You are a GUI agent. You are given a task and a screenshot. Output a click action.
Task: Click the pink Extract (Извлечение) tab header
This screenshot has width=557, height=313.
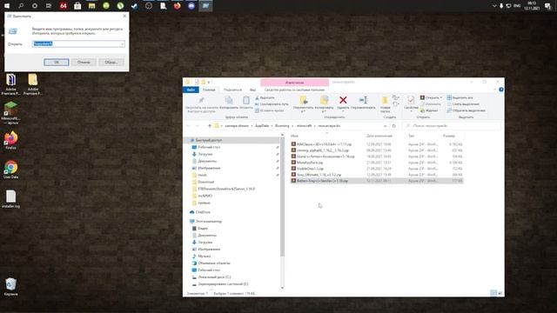pos(294,83)
